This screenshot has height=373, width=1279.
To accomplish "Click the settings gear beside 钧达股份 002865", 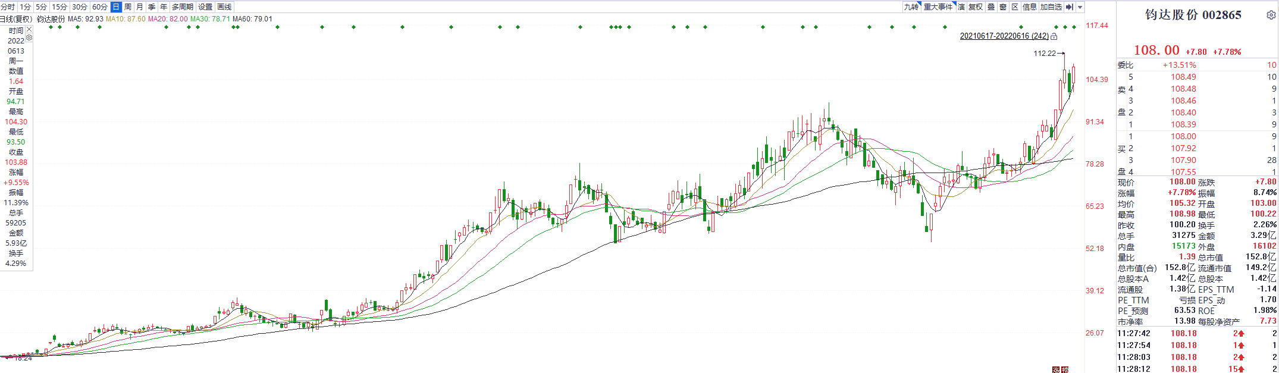I will click(1271, 15).
